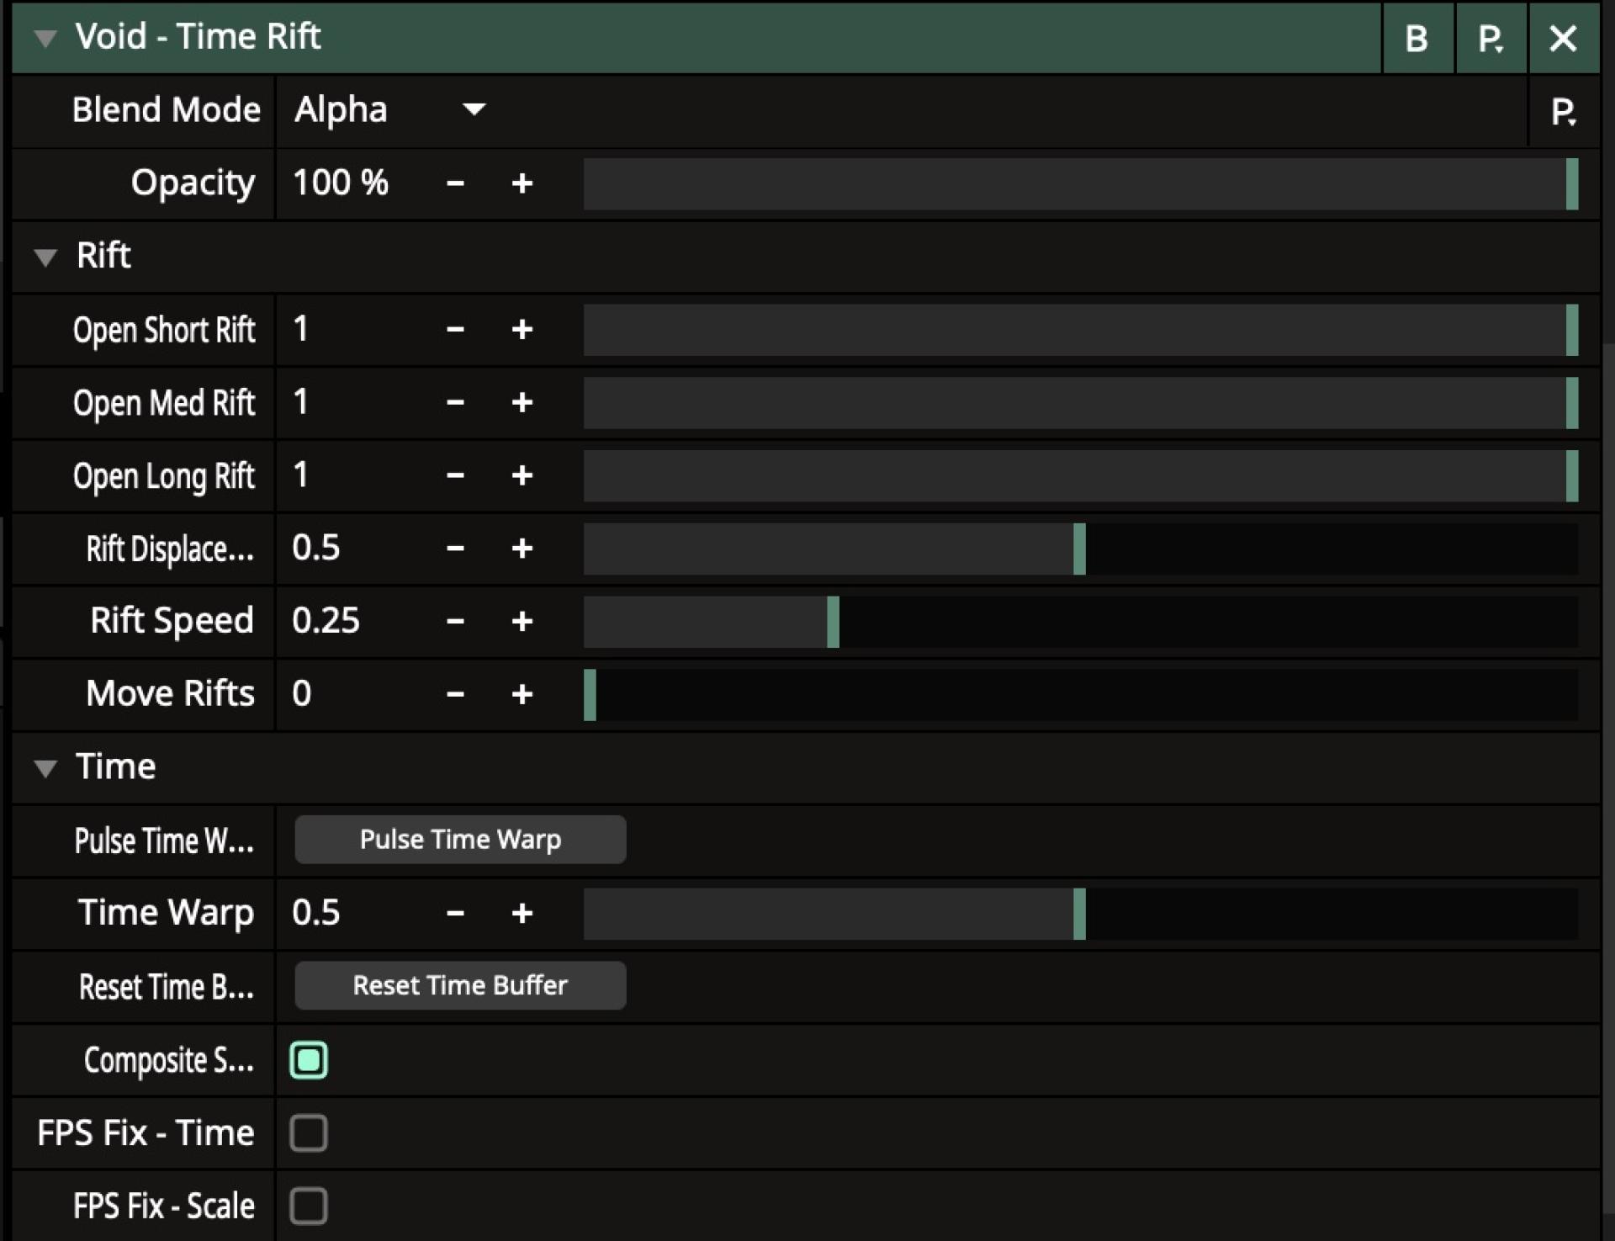Increase Open Long Rift value
Screen dimensions: 1615x1241
[x=522, y=475]
